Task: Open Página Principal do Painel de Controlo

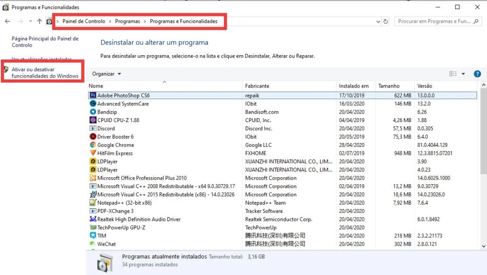Action: pyautogui.click(x=45, y=42)
